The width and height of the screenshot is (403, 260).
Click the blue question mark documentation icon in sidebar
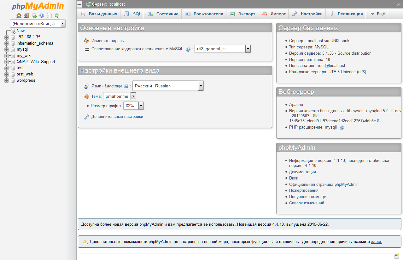tap(42, 15)
